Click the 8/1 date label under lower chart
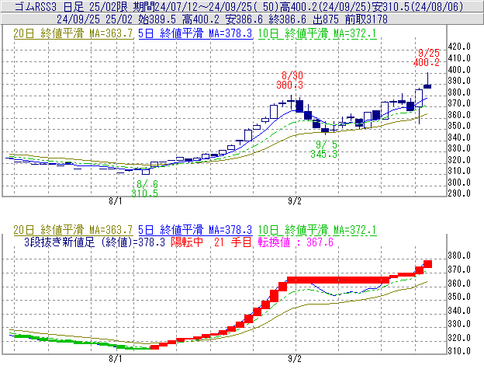This screenshot has width=484, height=369. [115, 359]
